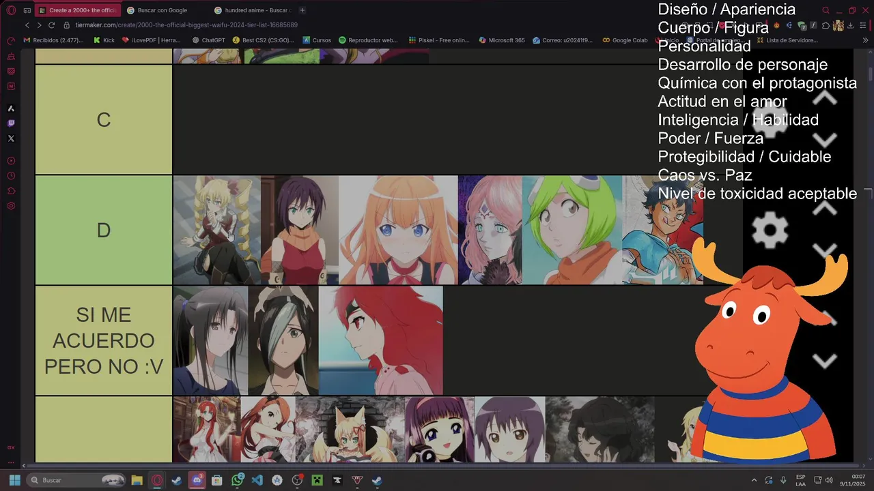
Task: Open sidebar settings gear icon
Action: (11, 206)
